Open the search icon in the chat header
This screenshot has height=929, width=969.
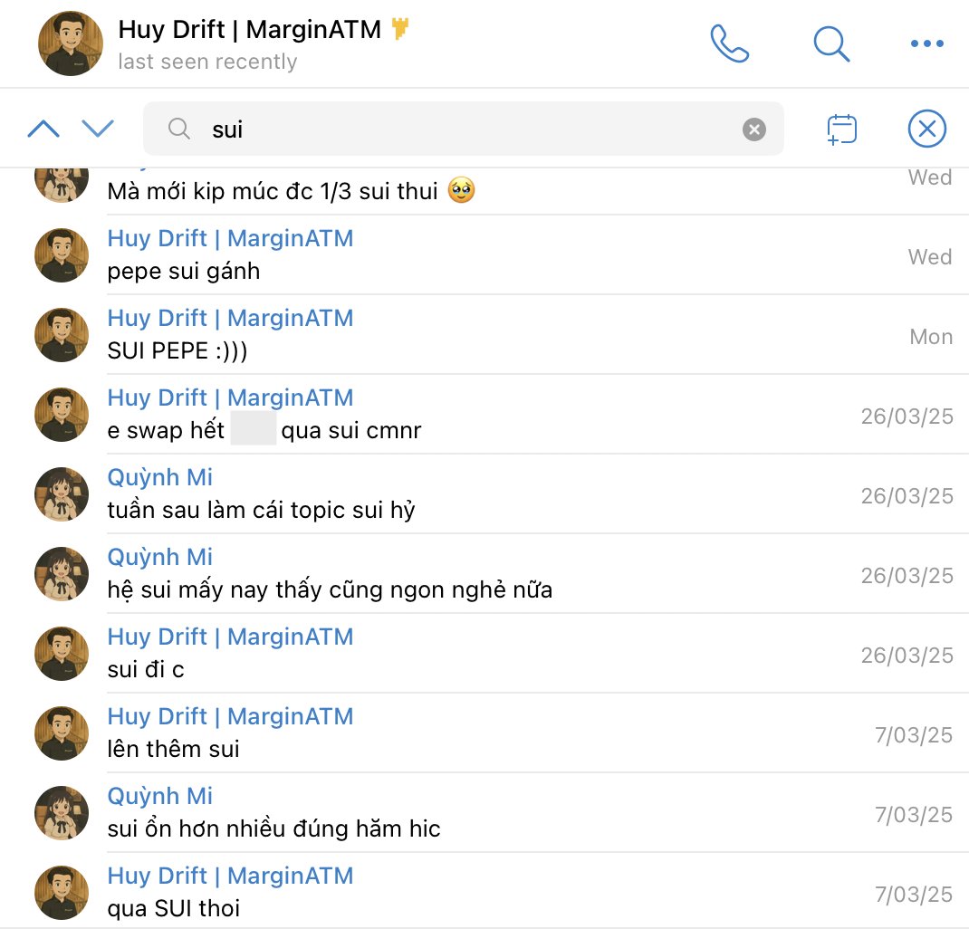coord(830,43)
